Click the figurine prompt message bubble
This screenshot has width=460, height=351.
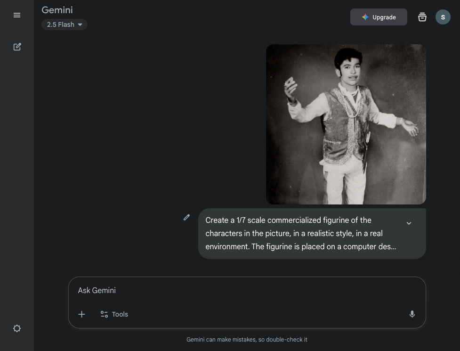pyautogui.click(x=312, y=234)
